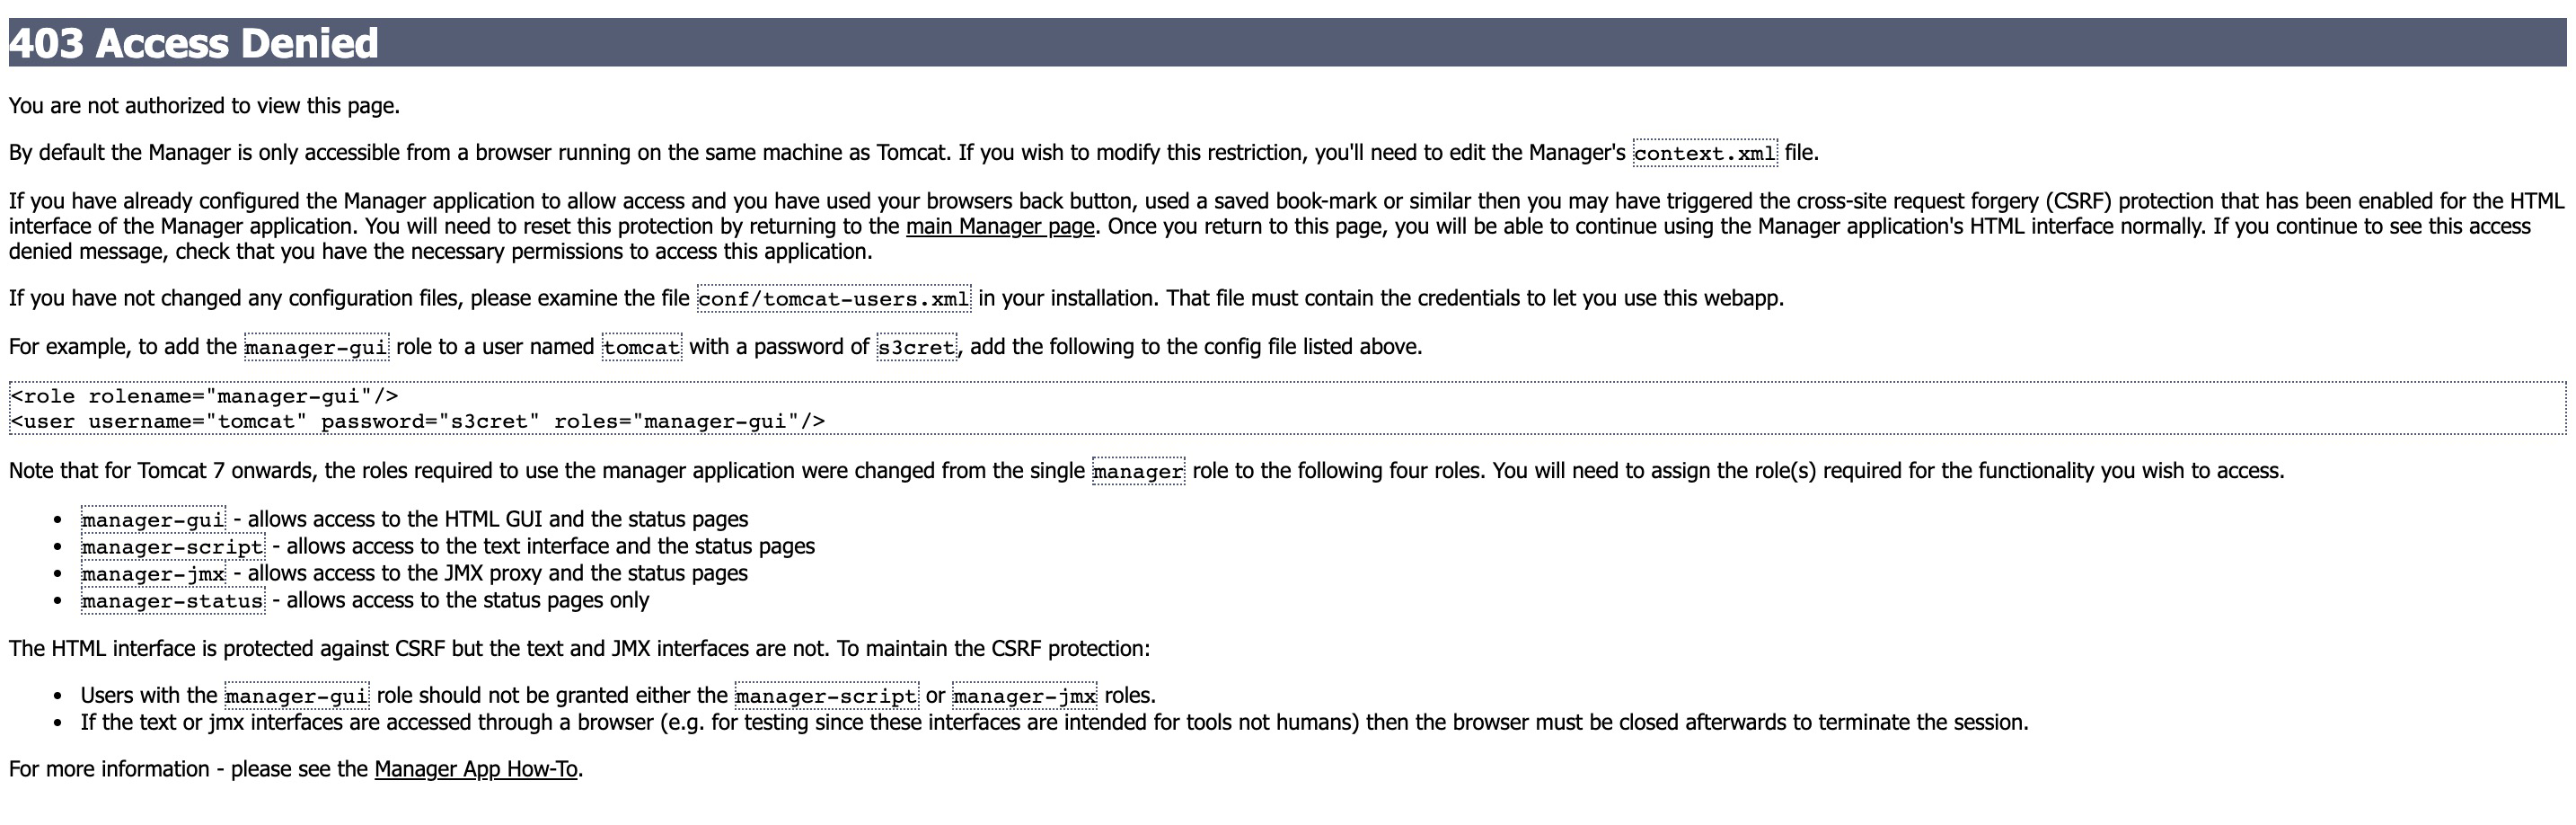Screen dimensions: 2576x825
Task: Click the manager-script item in roles list
Action: (172, 547)
